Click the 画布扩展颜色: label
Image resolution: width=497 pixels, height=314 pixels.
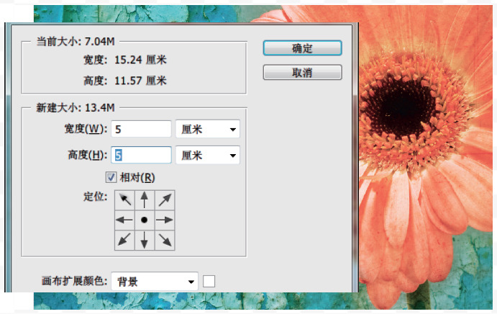75,281
